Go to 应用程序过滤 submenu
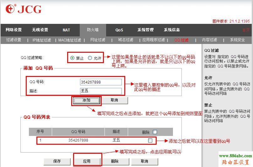The height and width of the screenshot is (167, 253). coord(153,40)
